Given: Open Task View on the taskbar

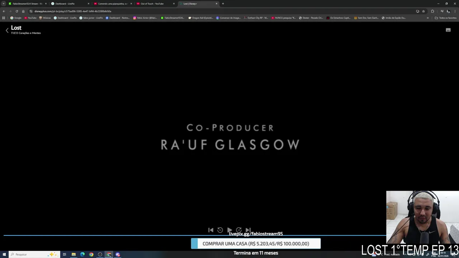Looking at the screenshot, I should click(65, 254).
